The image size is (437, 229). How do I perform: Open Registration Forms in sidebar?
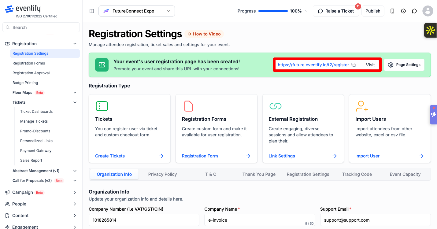(45, 63)
